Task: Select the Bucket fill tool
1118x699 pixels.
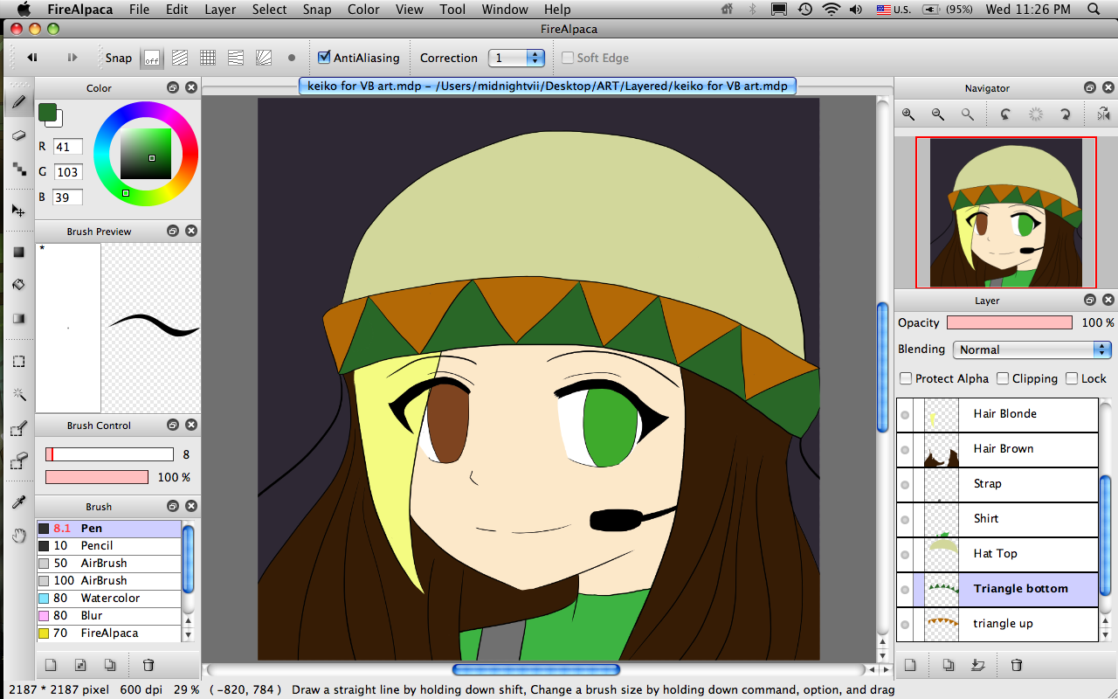Action: (18, 285)
